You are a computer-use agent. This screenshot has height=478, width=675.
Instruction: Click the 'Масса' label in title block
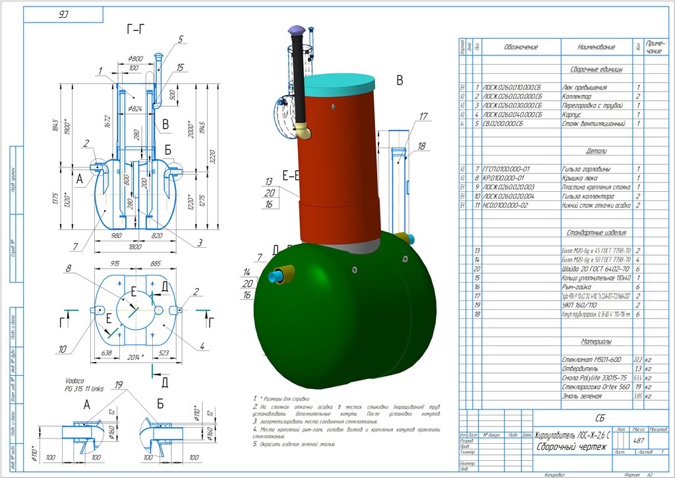[x=638, y=429]
